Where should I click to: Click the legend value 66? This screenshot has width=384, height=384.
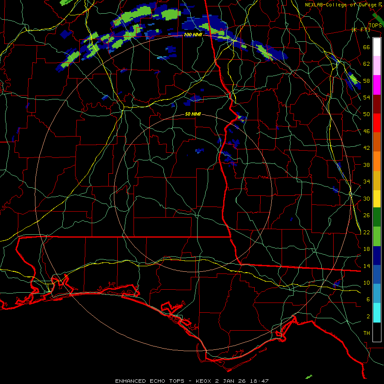point(367,47)
